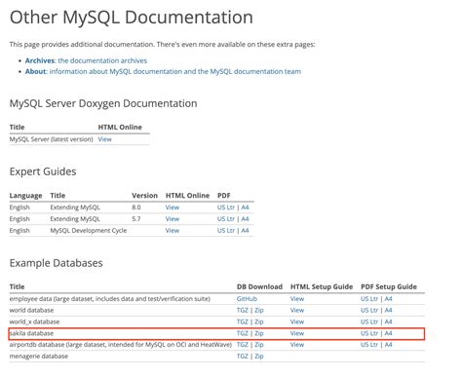View sakila database HTML setup guide

pos(297,333)
